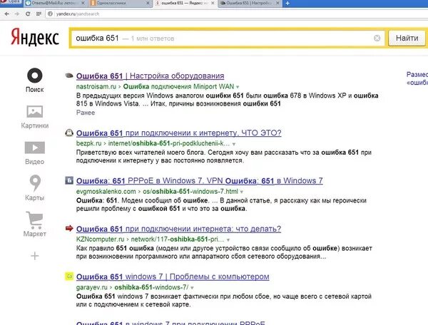Close the Ошибка 651 | Настройка tab
The width and height of the screenshot is (428, 325).
click(277, 3)
